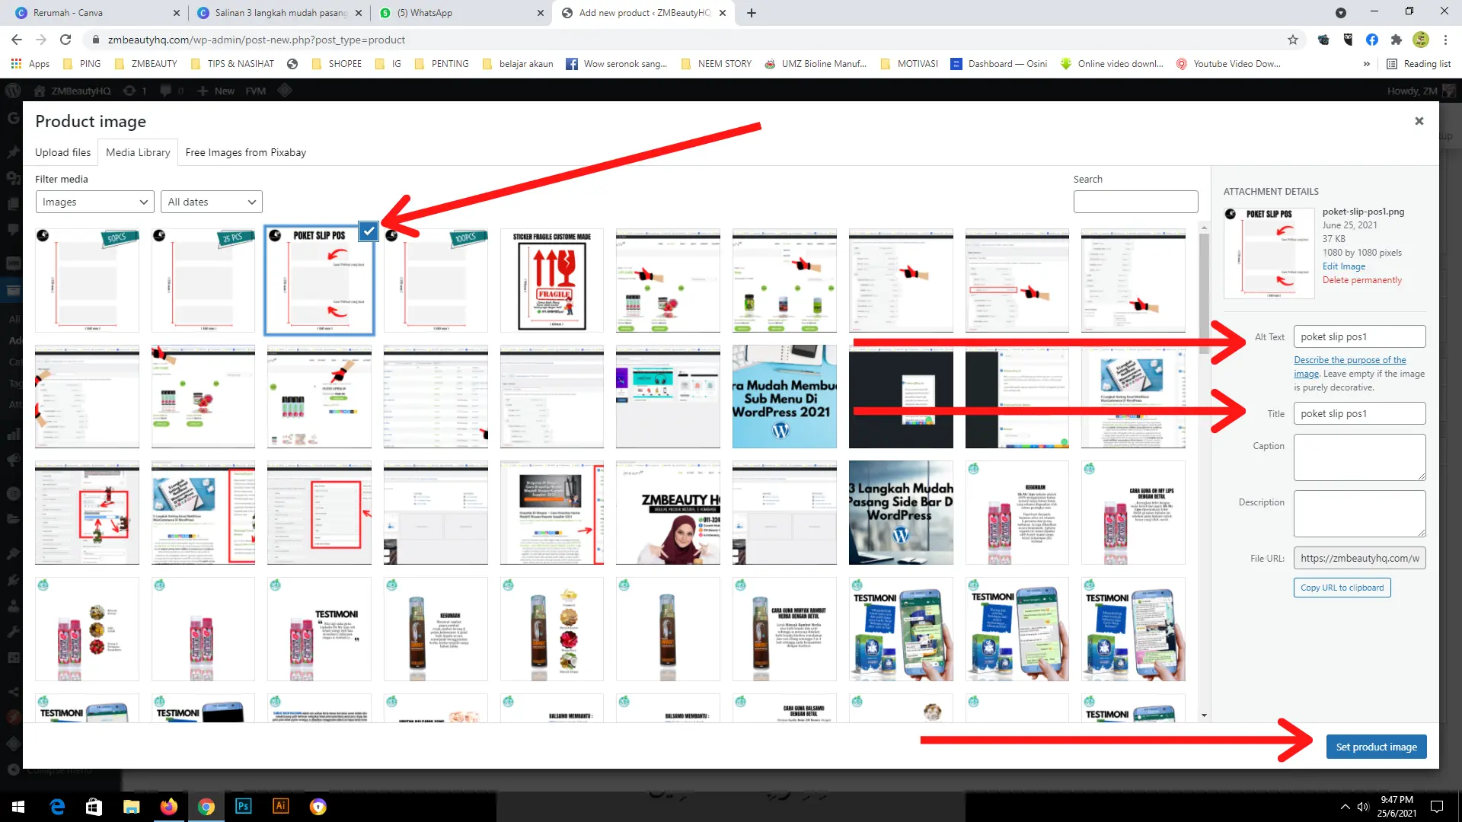The height and width of the screenshot is (822, 1462).
Task: Click Delete permanently link
Action: [1361, 280]
